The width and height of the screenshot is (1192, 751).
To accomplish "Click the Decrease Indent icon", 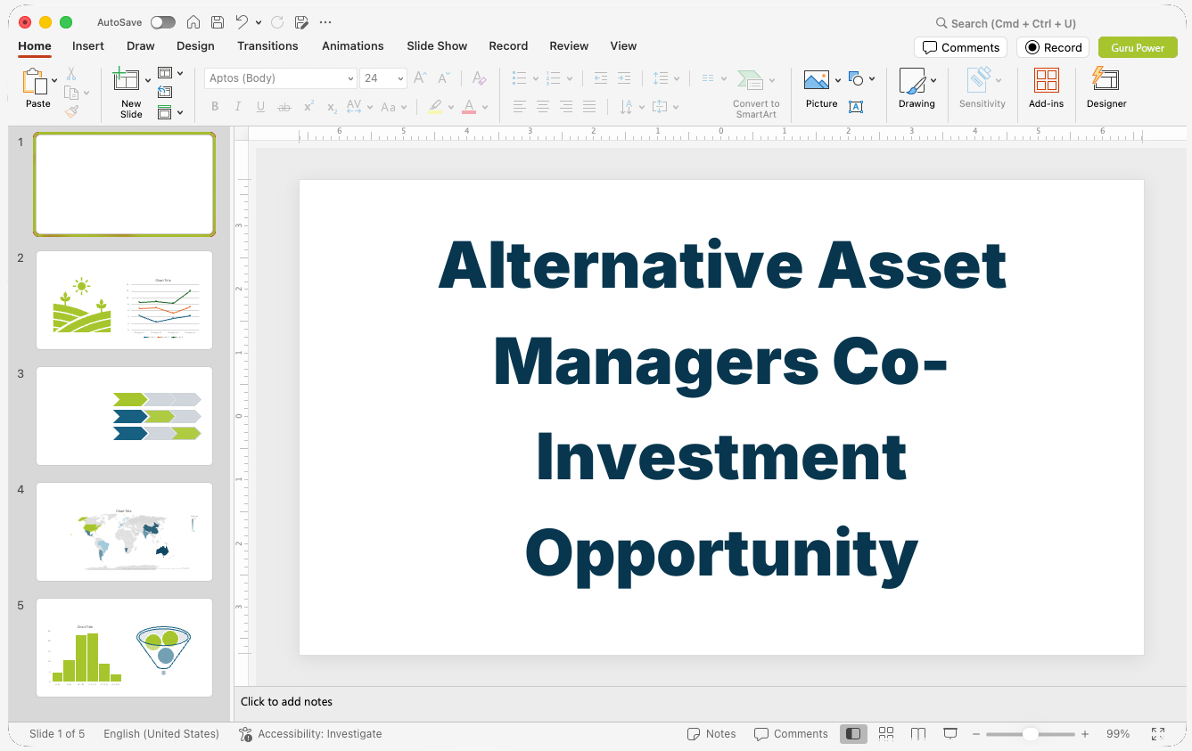I will (601, 78).
